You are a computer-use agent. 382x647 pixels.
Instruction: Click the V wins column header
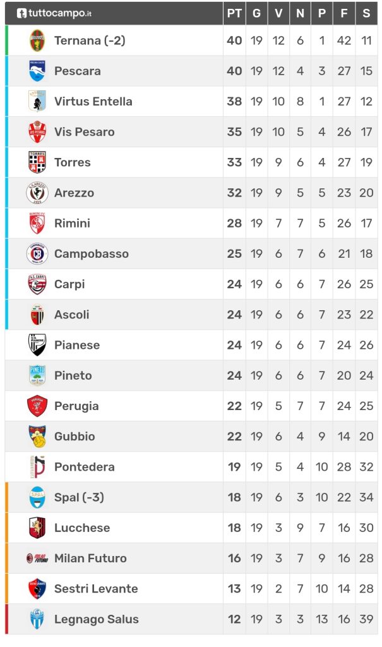point(278,13)
